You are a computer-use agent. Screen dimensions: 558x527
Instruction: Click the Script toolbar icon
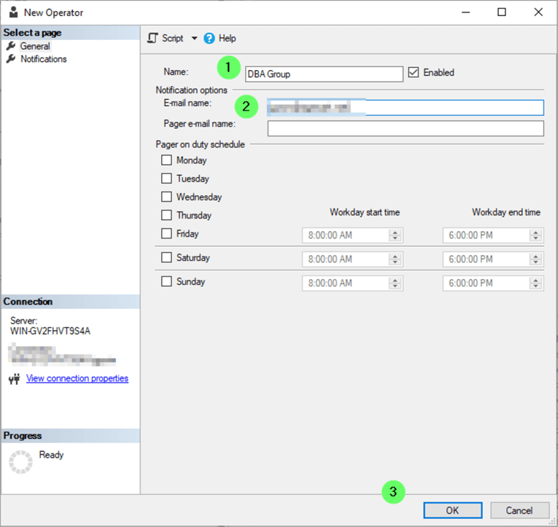[152, 38]
